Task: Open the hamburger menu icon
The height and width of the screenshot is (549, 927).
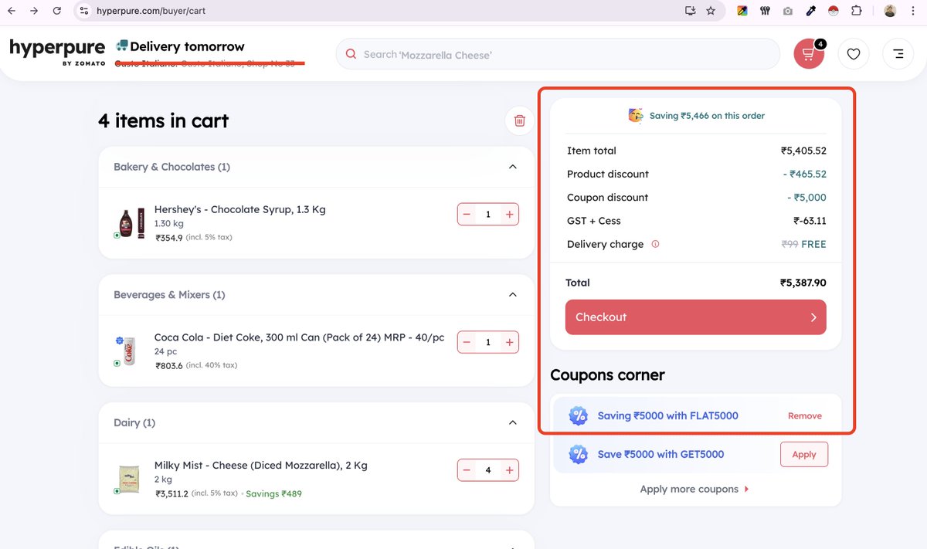Action: point(898,54)
